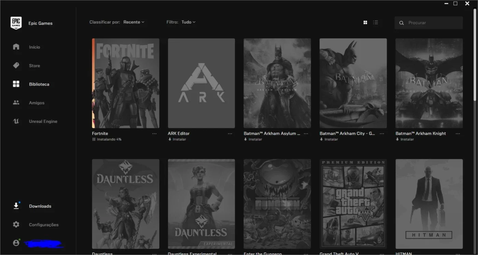Open the Store tag icon

click(x=16, y=65)
